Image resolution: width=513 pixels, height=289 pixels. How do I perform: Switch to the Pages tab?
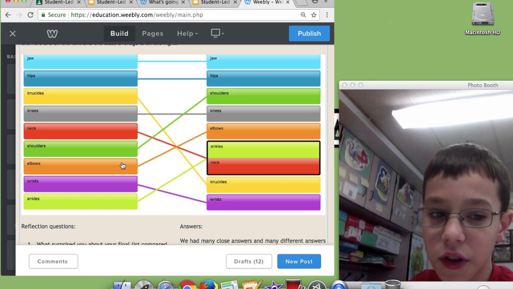pos(153,33)
